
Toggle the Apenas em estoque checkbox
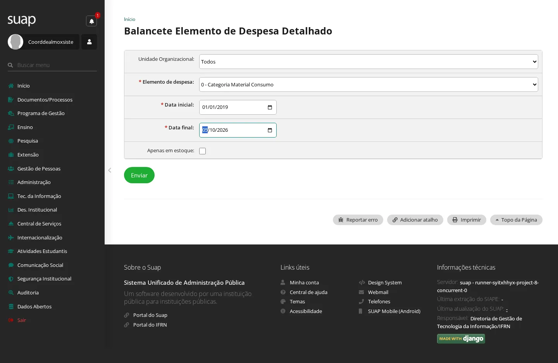pyautogui.click(x=202, y=151)
